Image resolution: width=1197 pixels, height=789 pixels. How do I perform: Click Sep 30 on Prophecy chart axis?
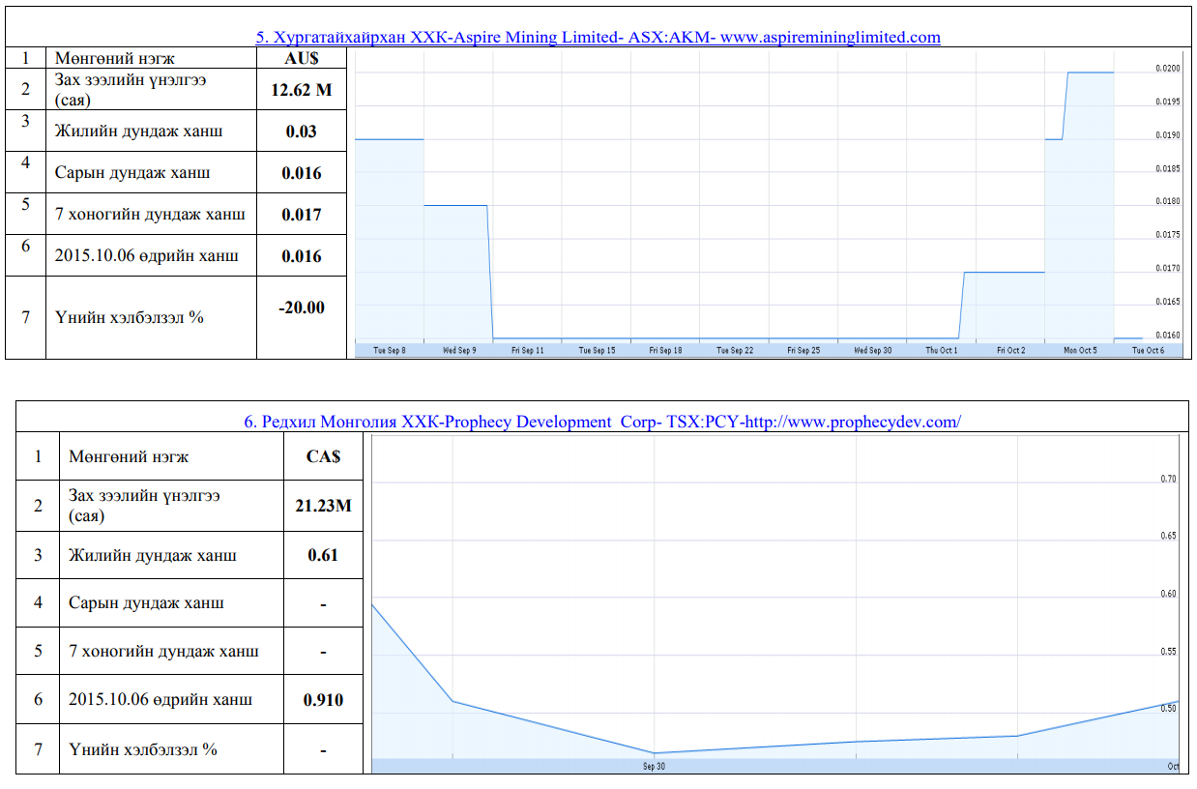point(654,766)
